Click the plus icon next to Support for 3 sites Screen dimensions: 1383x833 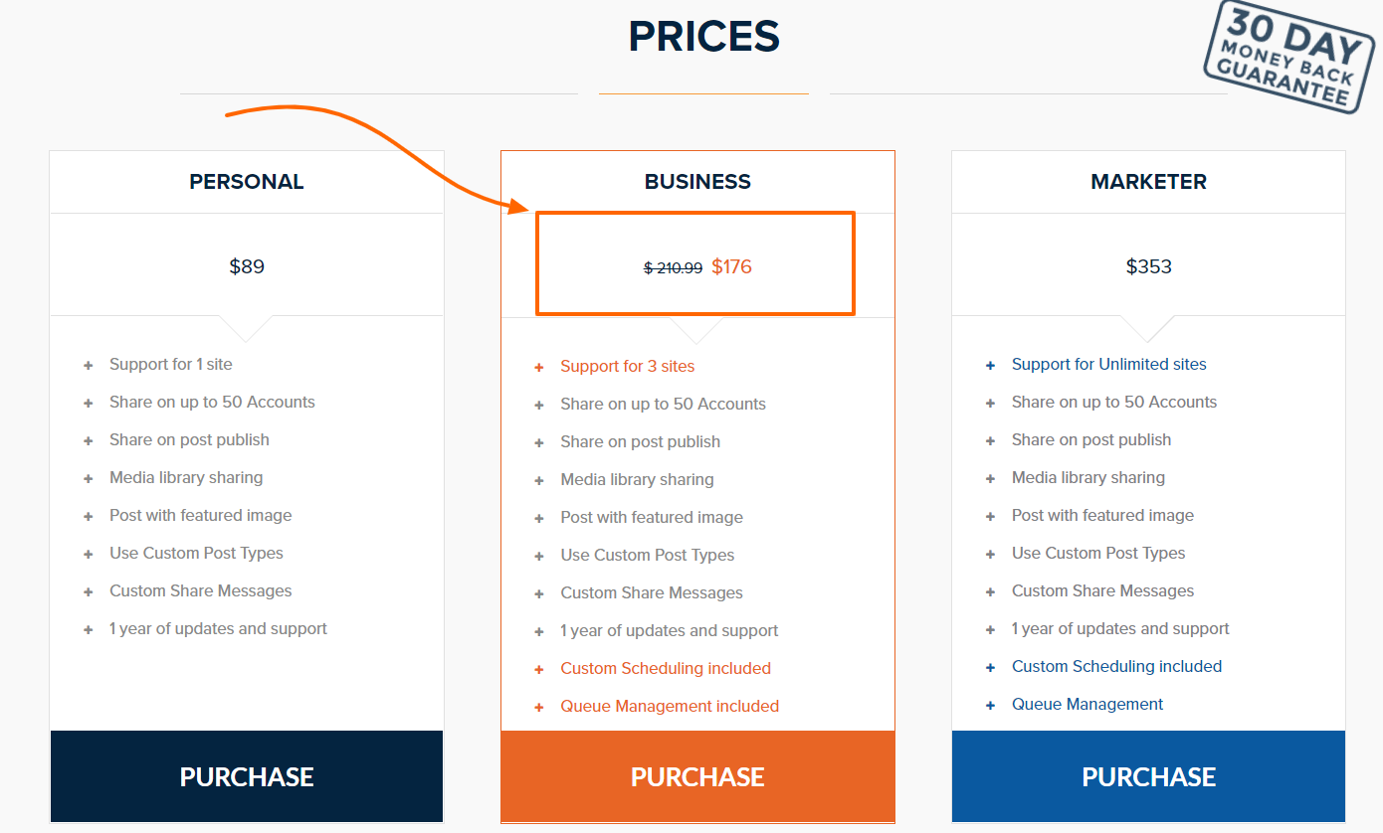click(x=538, y=366)
